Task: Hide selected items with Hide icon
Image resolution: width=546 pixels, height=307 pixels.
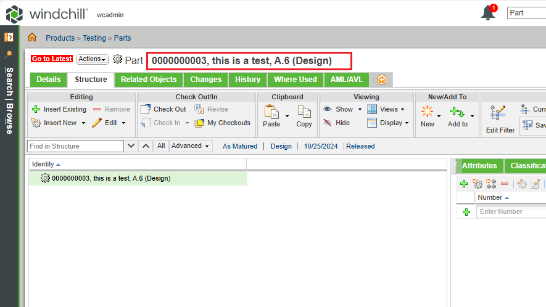Action: click(x=328, y=123)
